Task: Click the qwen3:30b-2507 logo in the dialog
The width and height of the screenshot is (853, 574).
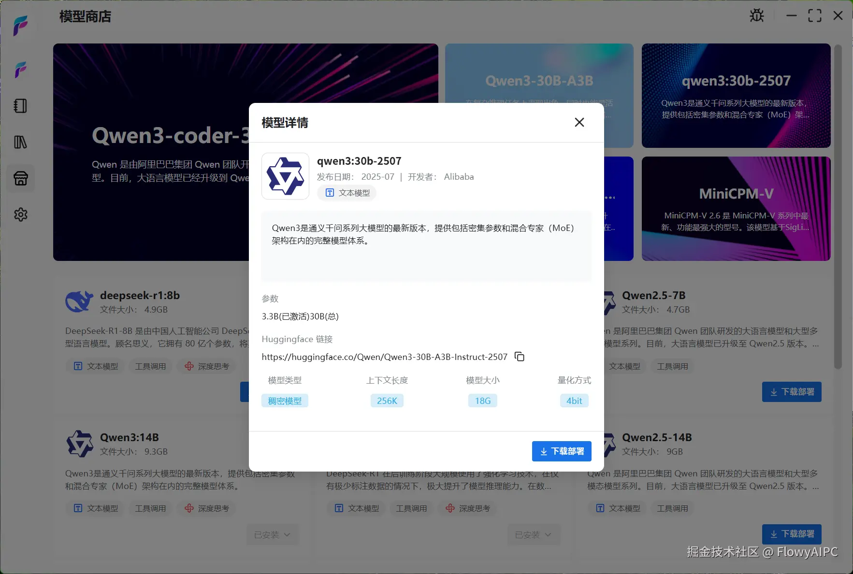Action: (285, 176)
